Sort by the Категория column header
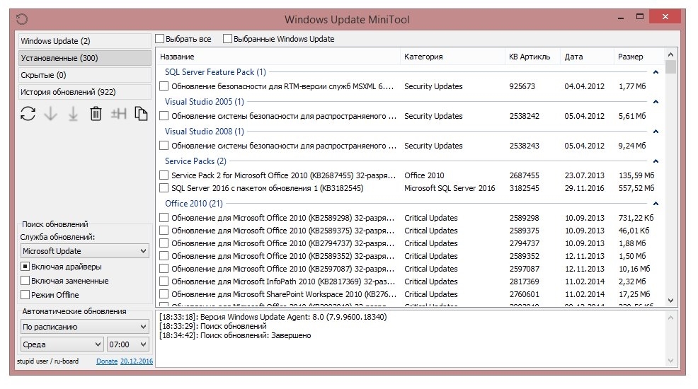The image size is (698, 389). pos(453,57)
